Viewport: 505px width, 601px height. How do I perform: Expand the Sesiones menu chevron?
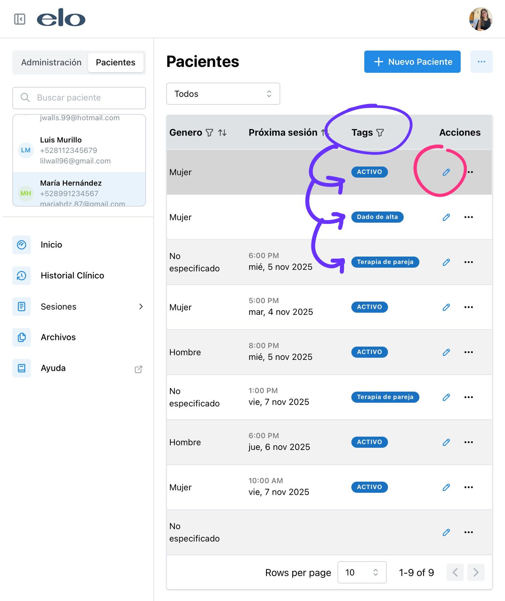[x=141, y=307]
